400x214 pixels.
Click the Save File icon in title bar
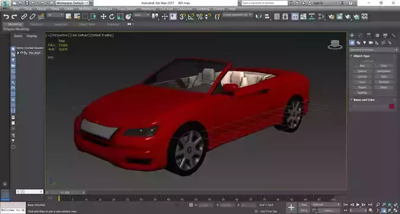(27, 3)
